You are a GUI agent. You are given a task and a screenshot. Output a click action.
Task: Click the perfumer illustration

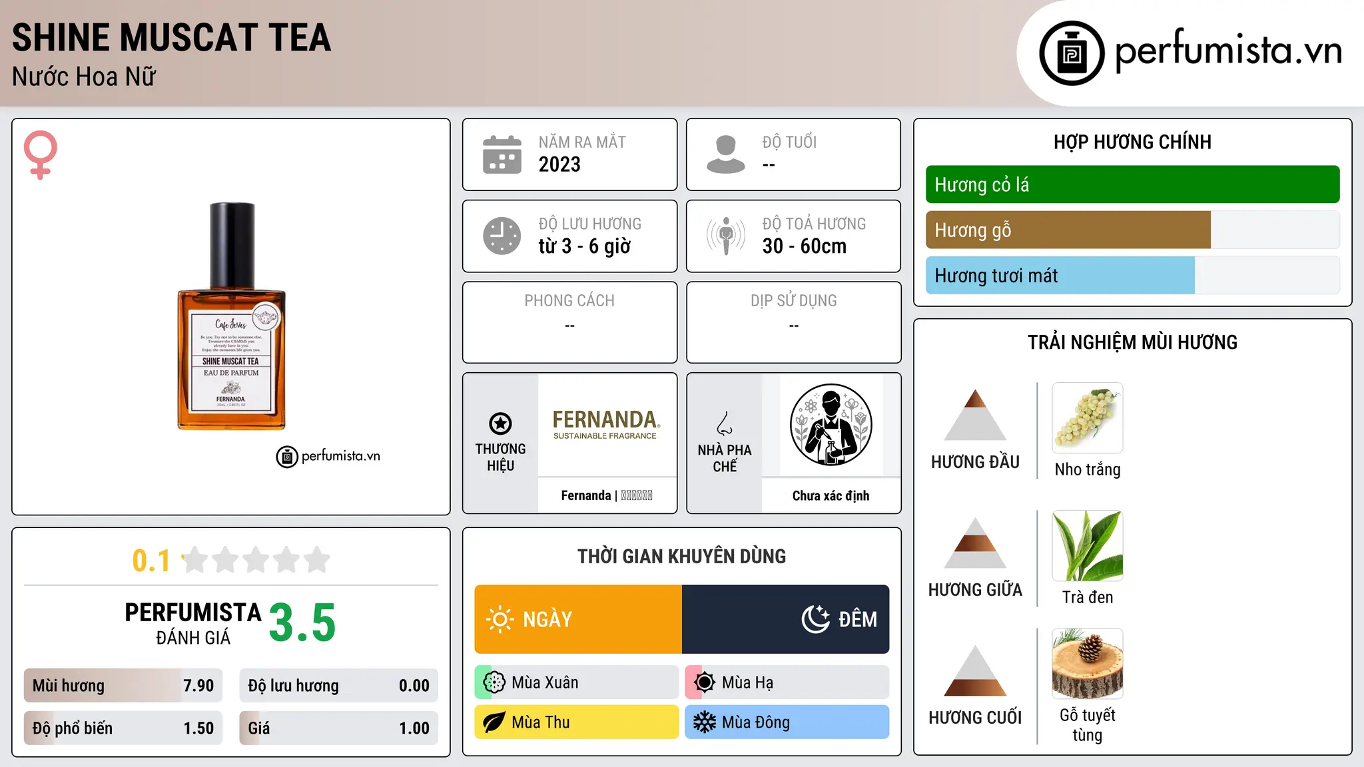(x=831, y=425)
